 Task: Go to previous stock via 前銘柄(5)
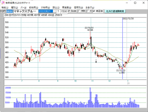click(x=34, y=7)
